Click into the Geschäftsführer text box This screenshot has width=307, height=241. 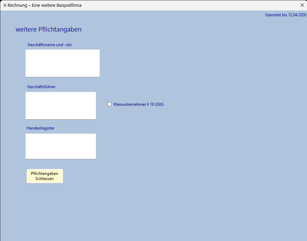61,106
